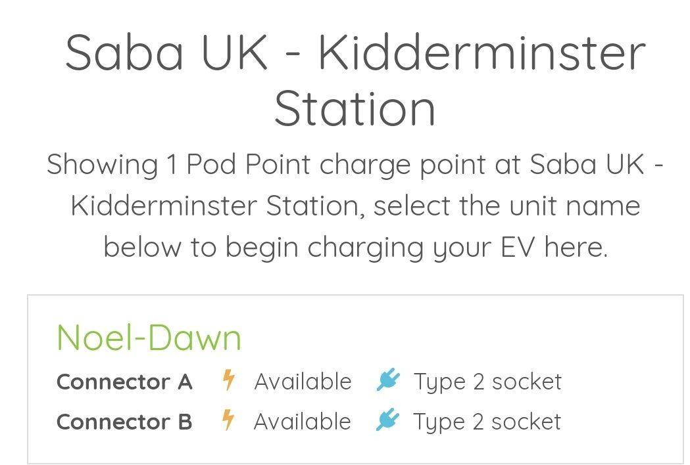Click the charge point description text

(x=345, y=205)
